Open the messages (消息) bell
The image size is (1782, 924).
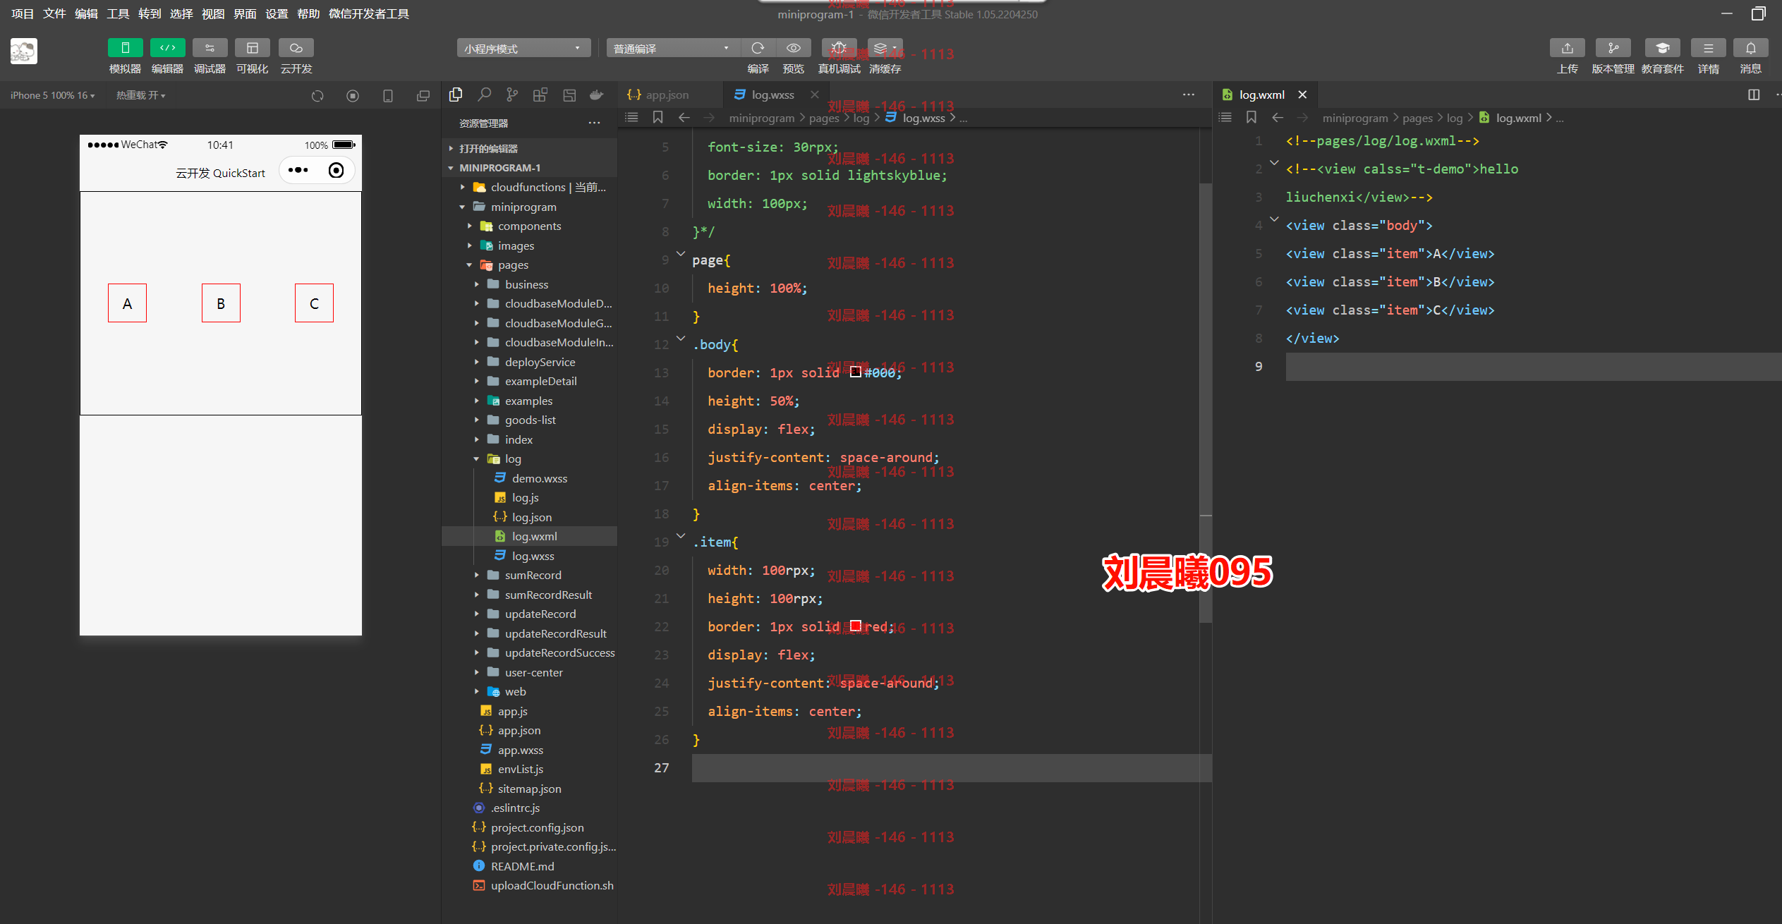pyautogui.click(x=1750, y=48)
